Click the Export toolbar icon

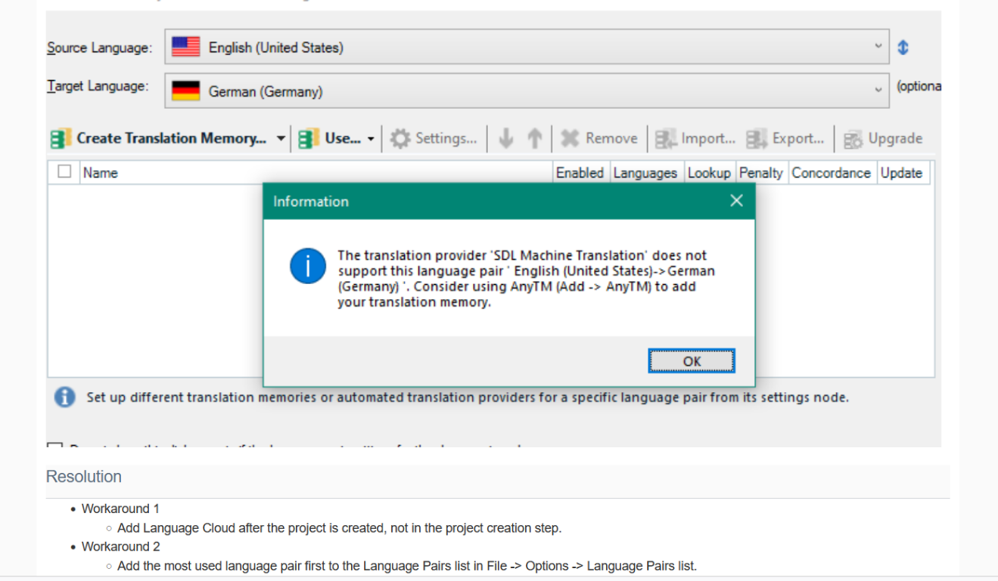(757, 139)
